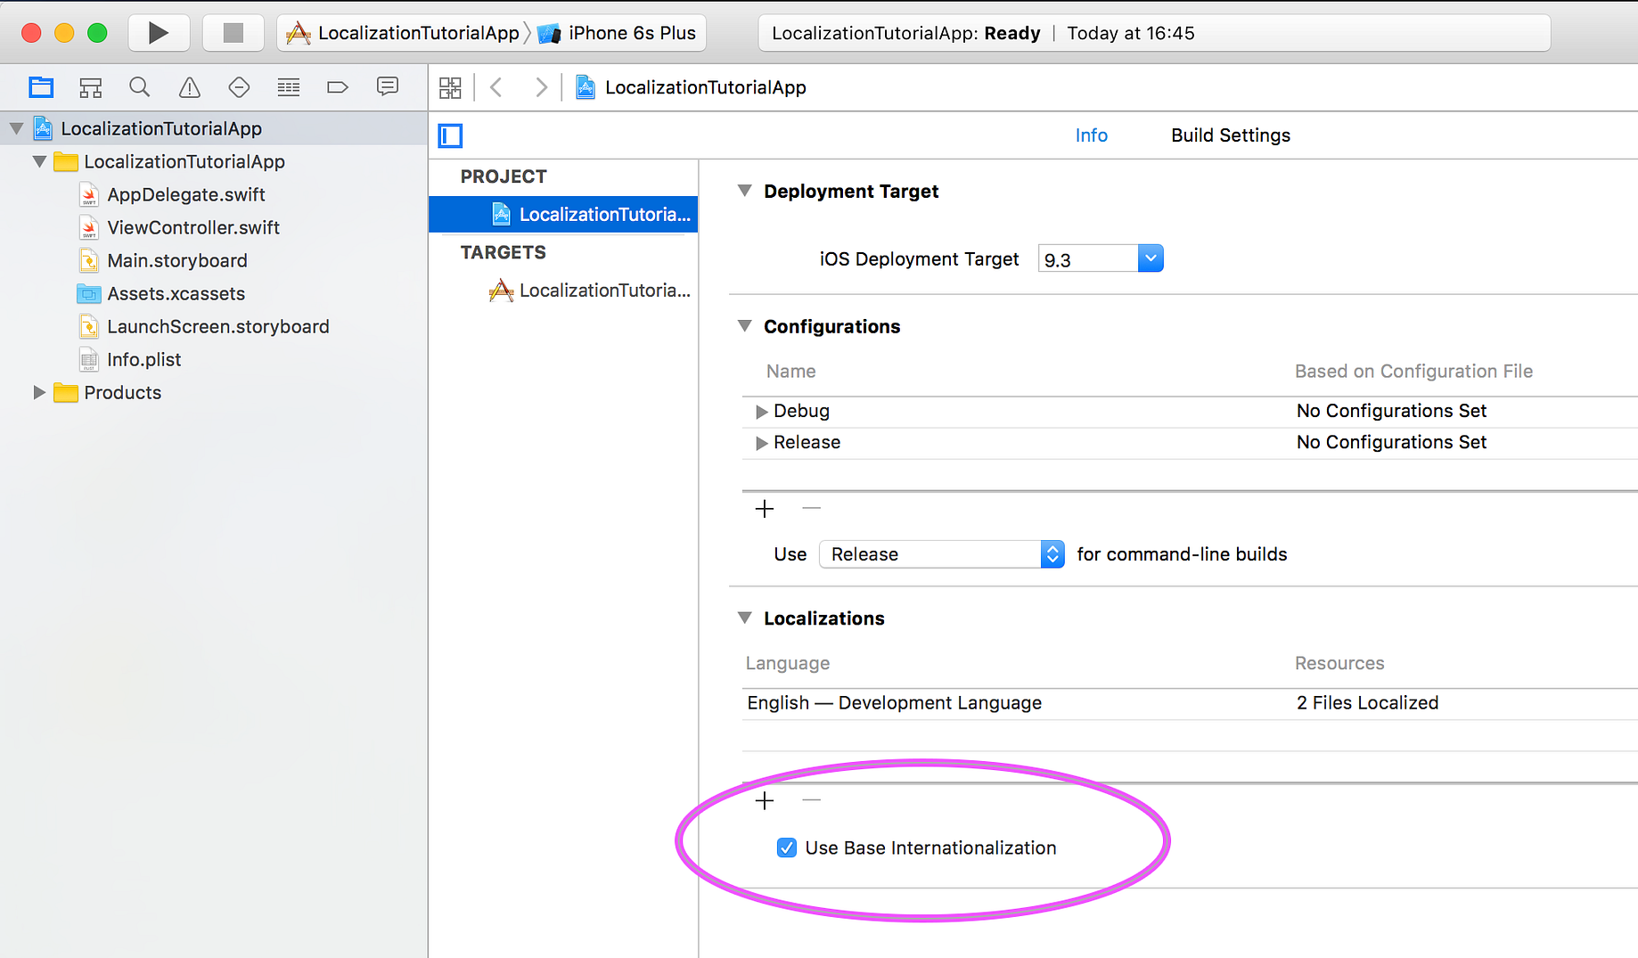Toggle Use Base Internationalization checkbox
This screenshot has width=1638, height=958.
[x=786, y=847]
